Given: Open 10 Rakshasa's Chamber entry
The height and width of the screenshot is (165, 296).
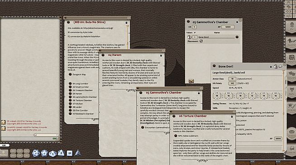Looking at the screenshot, I should (81, 114).
